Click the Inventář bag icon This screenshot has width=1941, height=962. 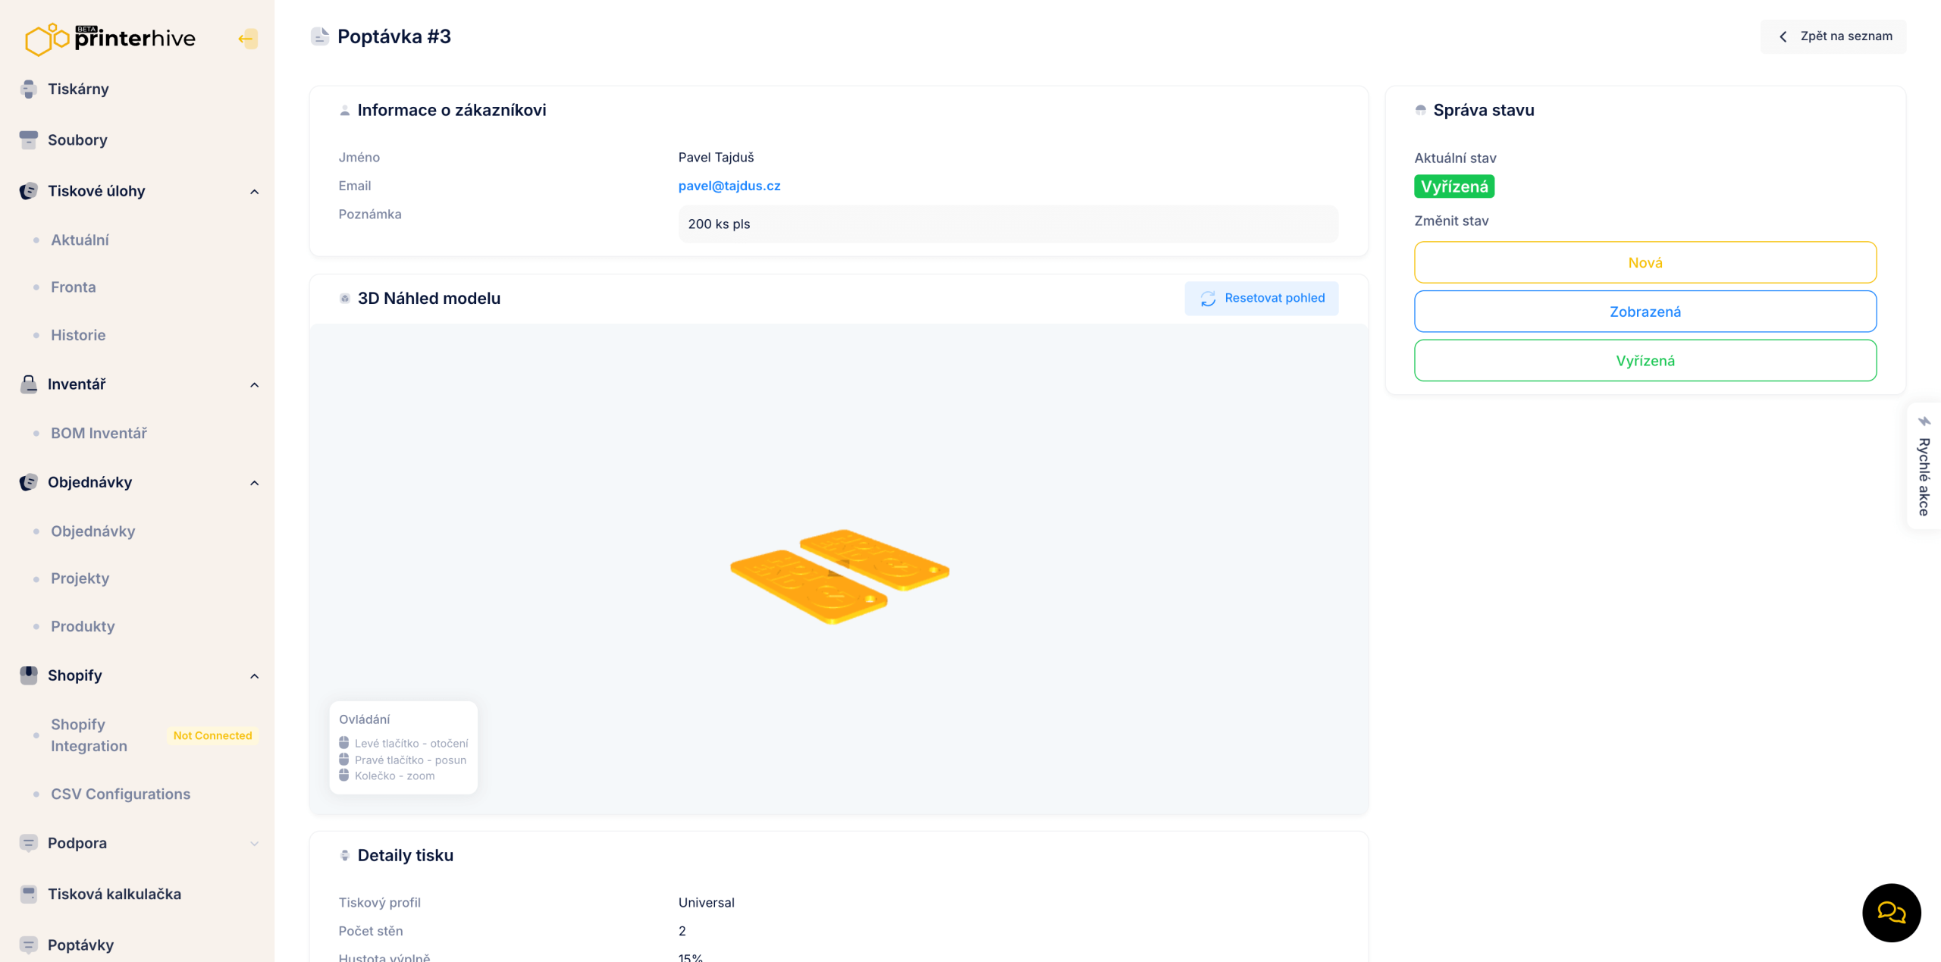(x=29, y=384)
